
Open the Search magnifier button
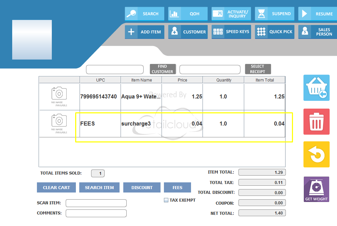145,14
